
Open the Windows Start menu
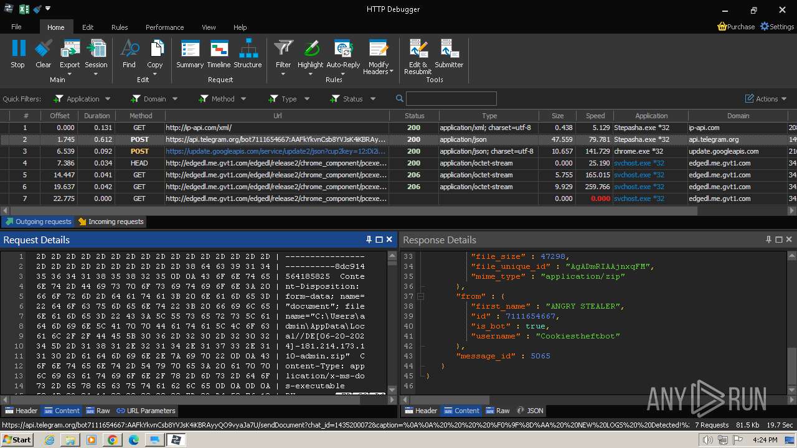(17, 440)
